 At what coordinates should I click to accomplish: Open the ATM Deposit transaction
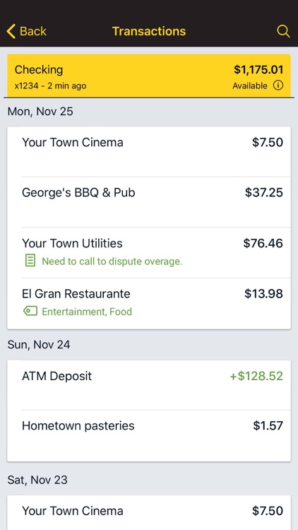[x=149, y=385]
